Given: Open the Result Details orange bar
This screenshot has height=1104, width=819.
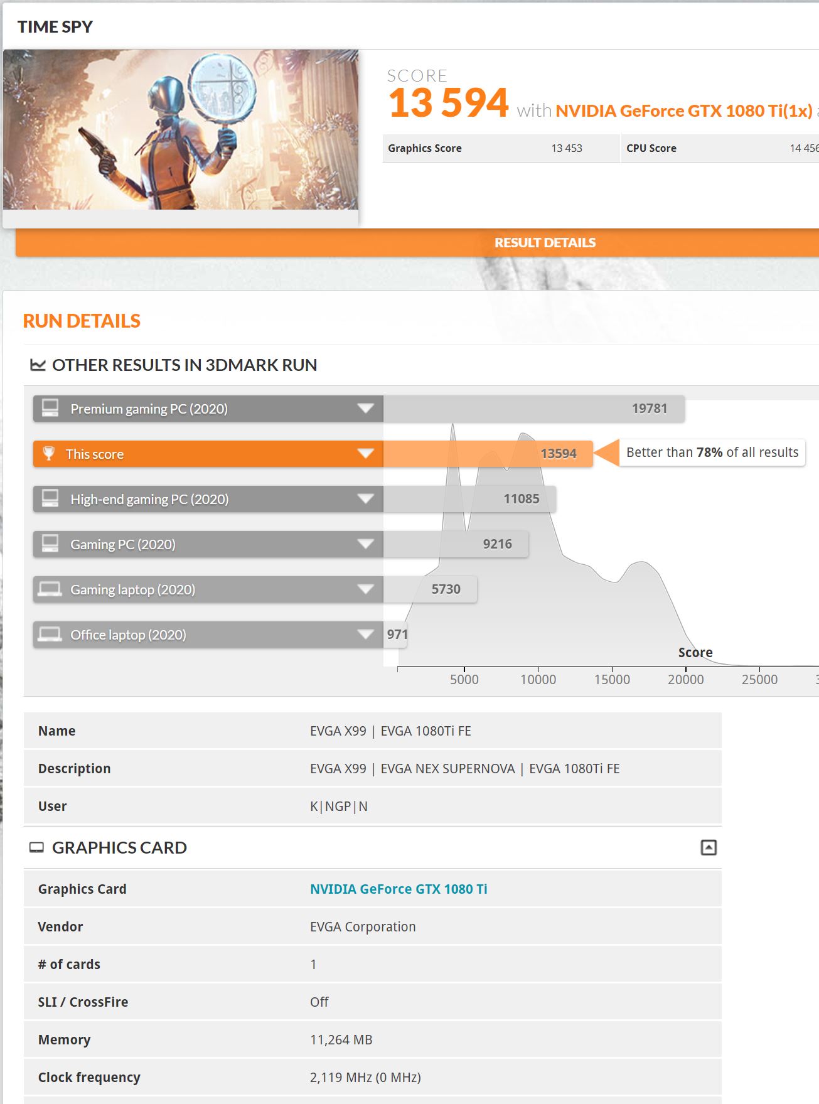Looking at the screenshot, I should point(545,243).
